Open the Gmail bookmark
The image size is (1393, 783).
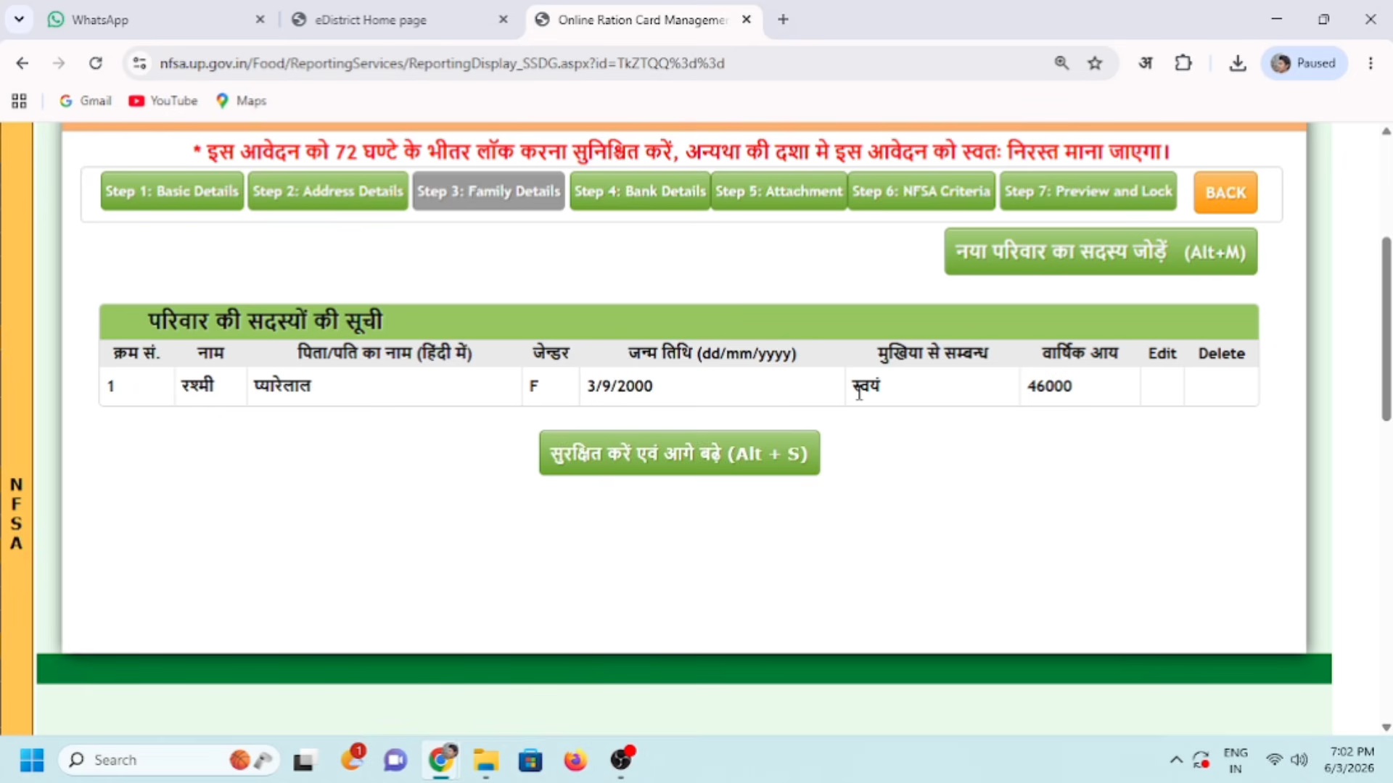click(x=86, y=101)
